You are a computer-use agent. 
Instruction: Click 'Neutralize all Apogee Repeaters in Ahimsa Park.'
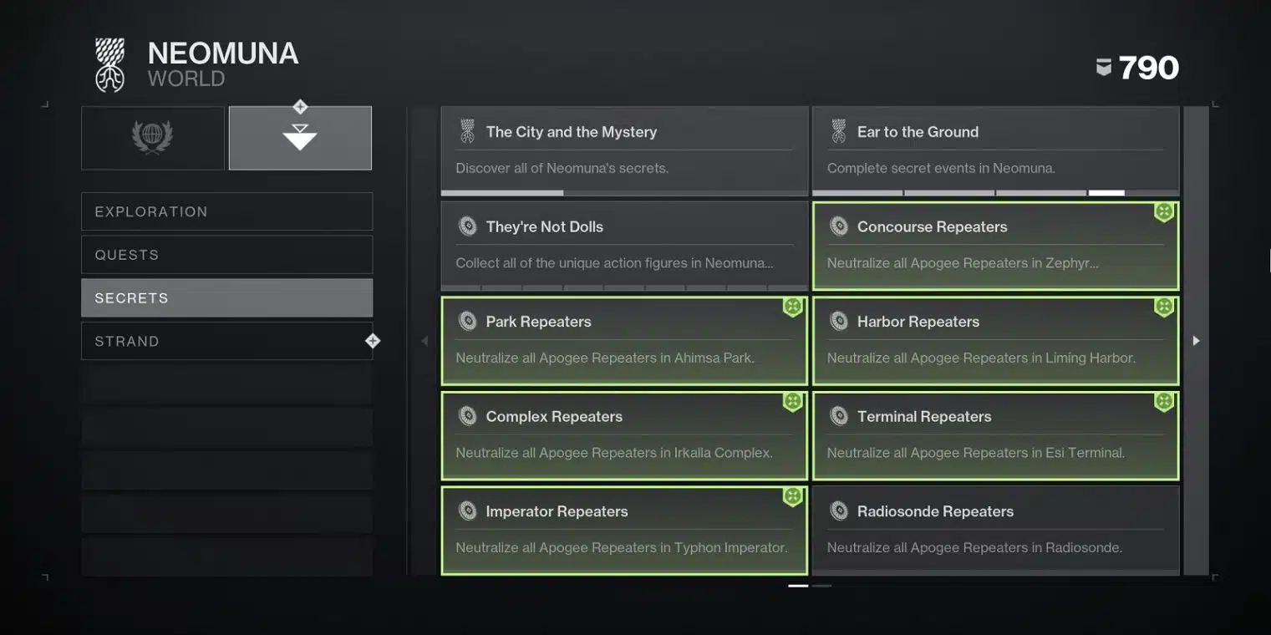point(605,358)
